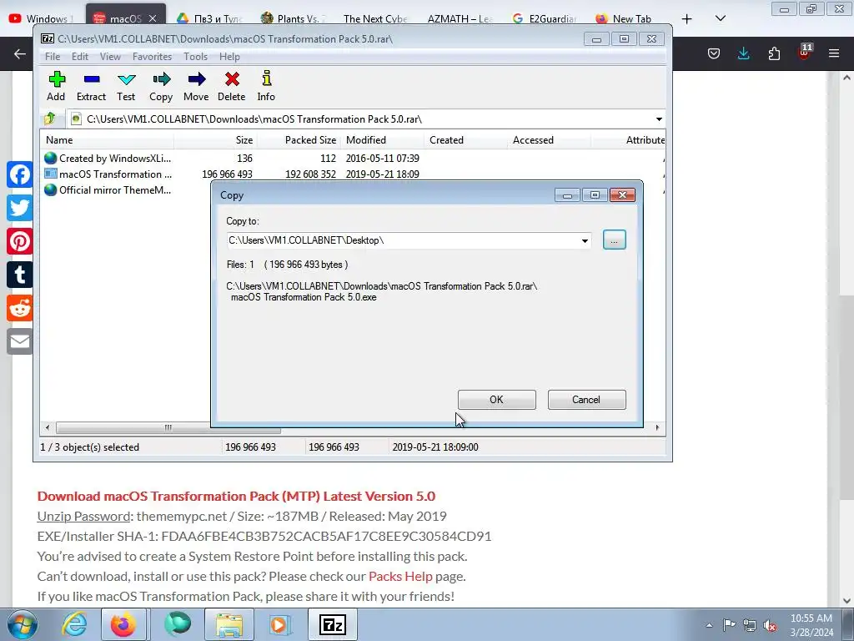Screen dimensions: 854x641
Task: Open Windows Start orb
Action: (x=23, y=624)
